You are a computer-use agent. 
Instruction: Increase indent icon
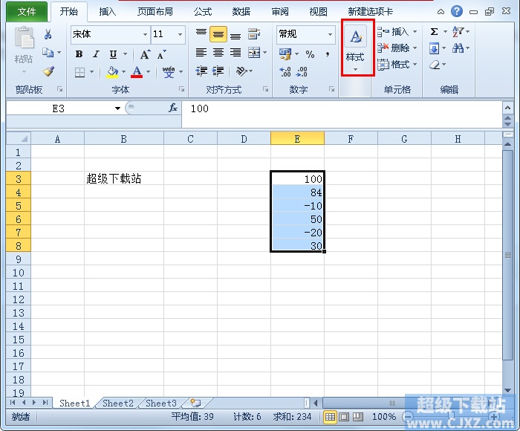pos(218,71)
